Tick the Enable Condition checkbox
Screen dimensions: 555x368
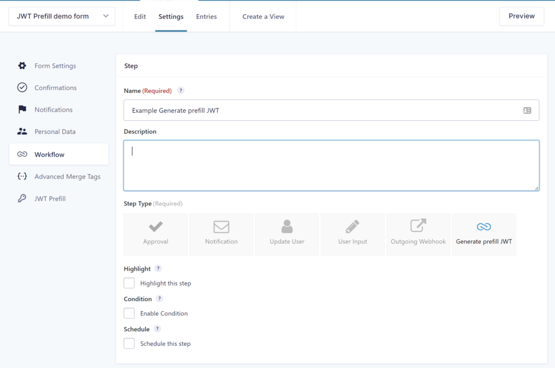coord(129,313)
